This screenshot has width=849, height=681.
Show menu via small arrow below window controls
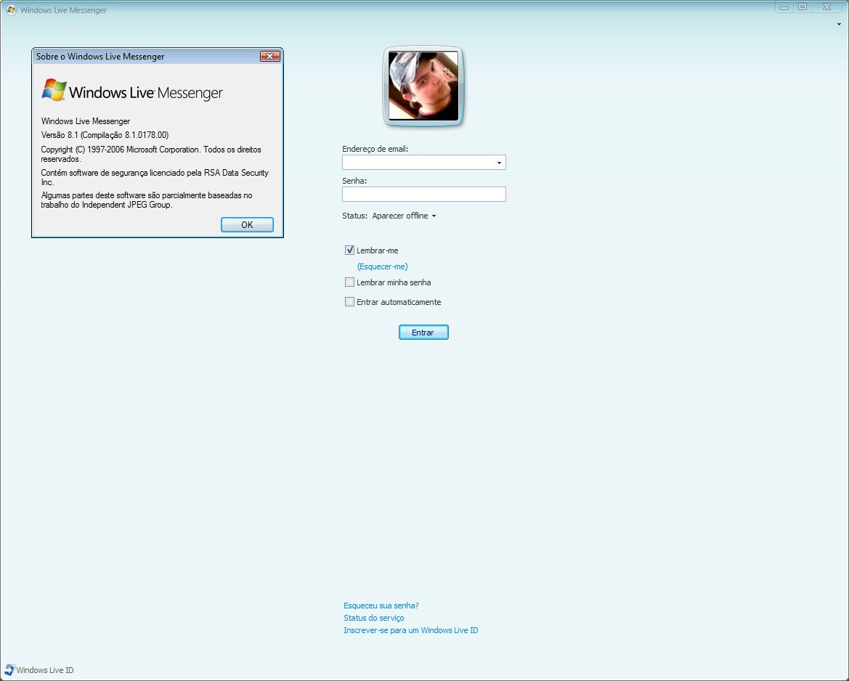pyautogui.click(x=840, y=25)
